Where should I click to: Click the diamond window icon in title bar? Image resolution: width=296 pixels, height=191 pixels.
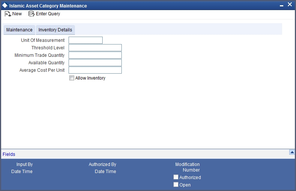pyautogui.click(x=5, y=6)
